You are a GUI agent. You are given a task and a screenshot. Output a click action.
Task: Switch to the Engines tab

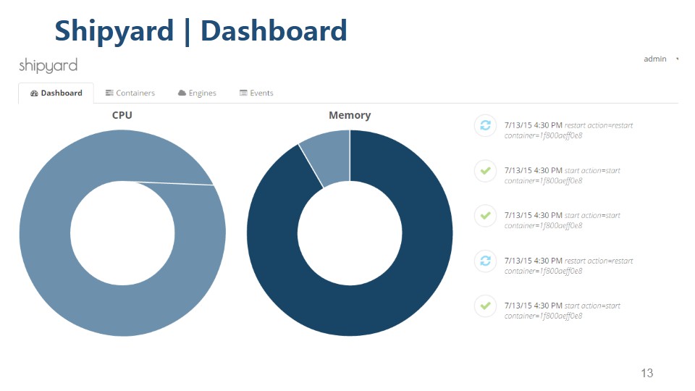(x=197, y=93)
